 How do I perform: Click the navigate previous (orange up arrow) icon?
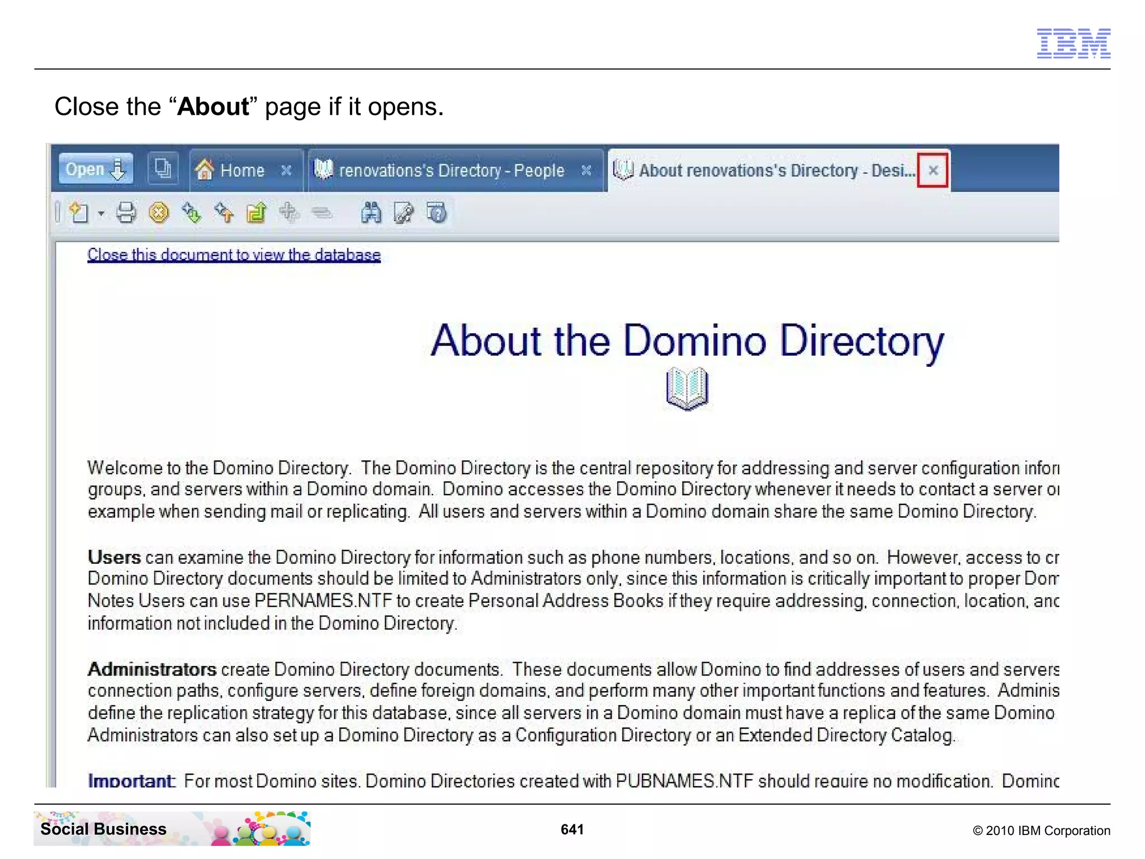tap(224, 213)
